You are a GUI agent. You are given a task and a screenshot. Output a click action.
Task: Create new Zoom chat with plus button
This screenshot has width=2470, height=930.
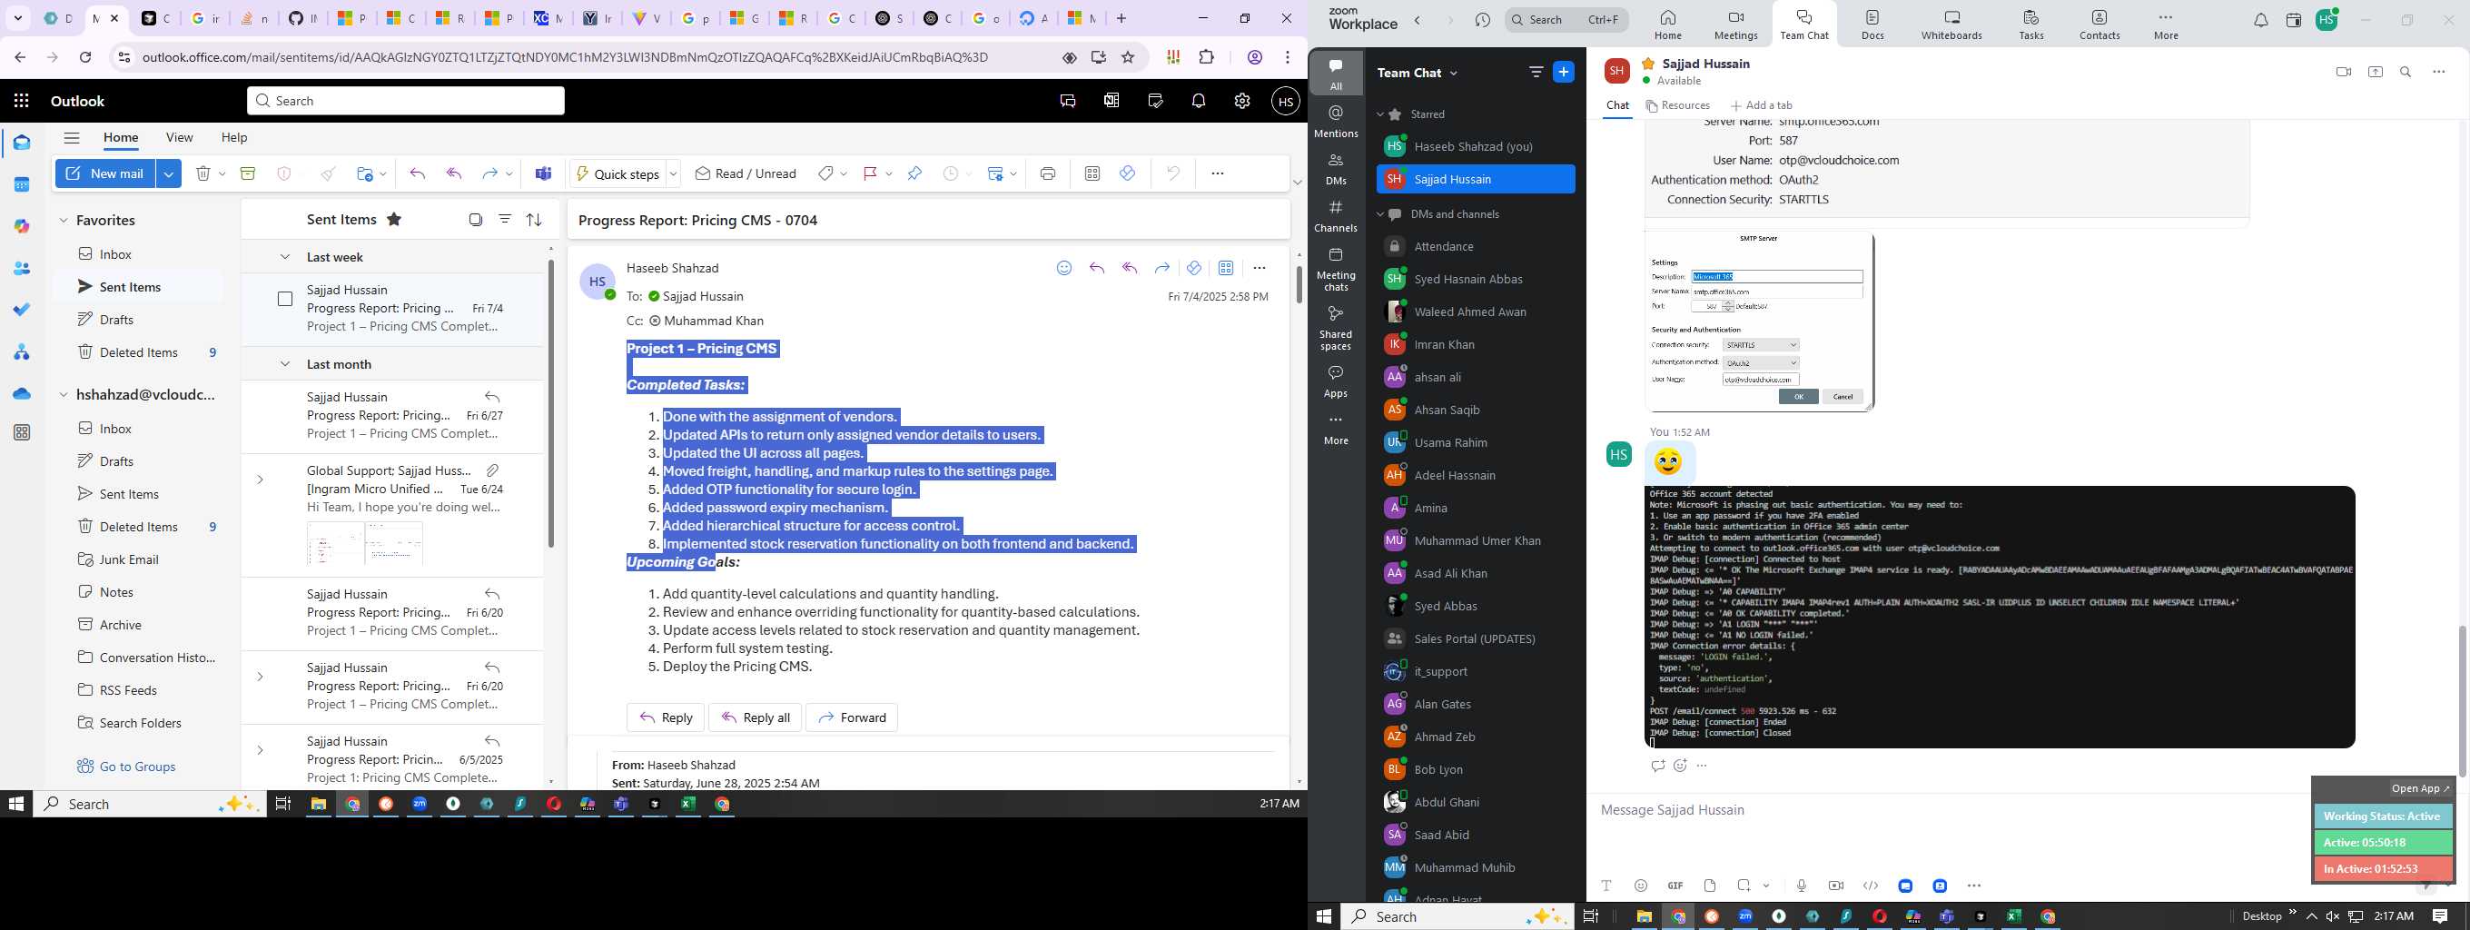pyautogui.click(x=1563, y=72)
